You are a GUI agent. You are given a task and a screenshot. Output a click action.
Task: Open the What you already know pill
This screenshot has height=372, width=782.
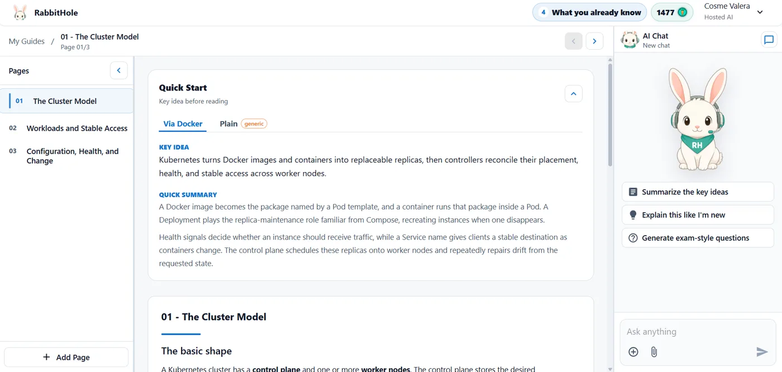coord(589,12)
